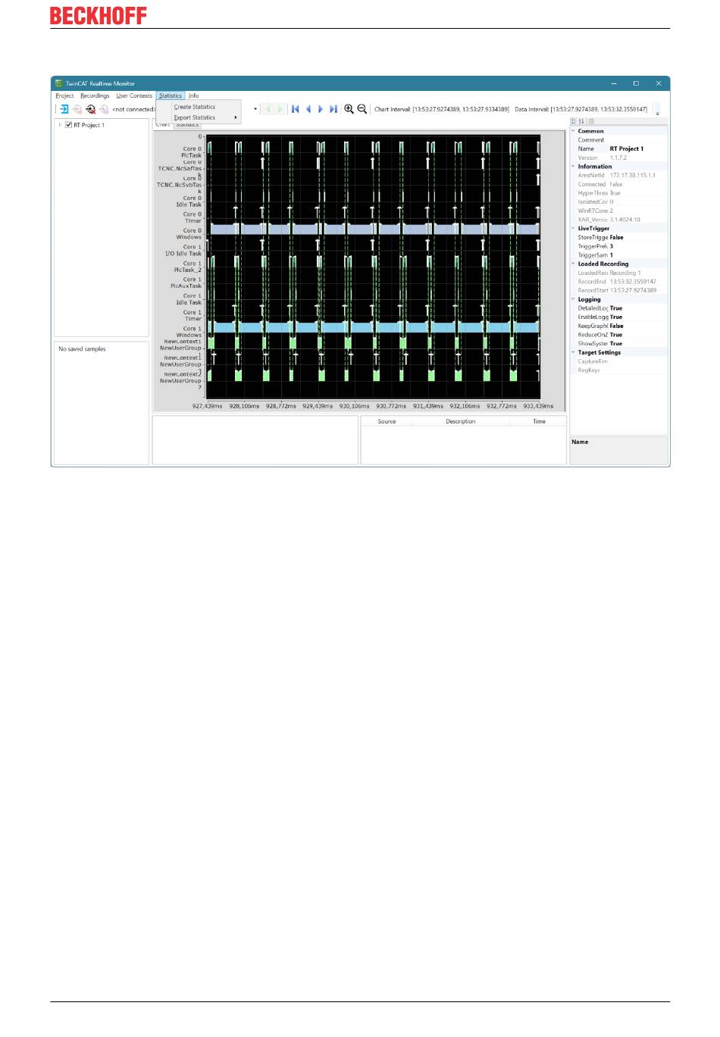This screenshot has width=720, height=1037.
Task: Click the ReduceOnZ value True
Action: [x=616, y=335]
